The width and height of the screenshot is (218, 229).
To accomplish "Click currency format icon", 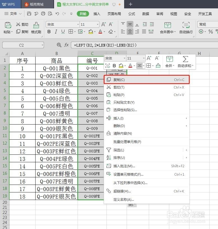I will point(201,32).
